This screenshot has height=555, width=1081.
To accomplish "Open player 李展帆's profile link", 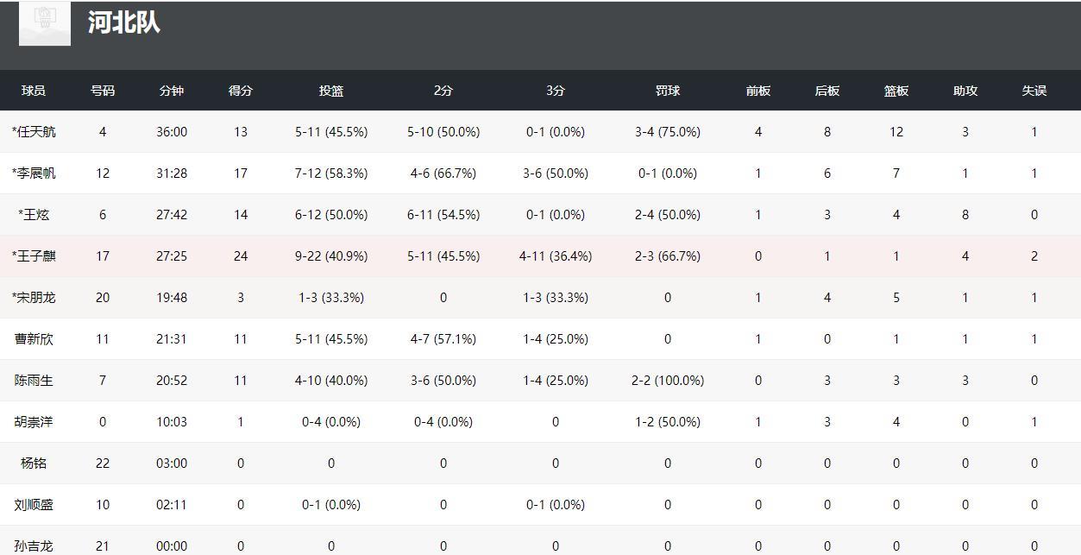I will pos(34,173).
